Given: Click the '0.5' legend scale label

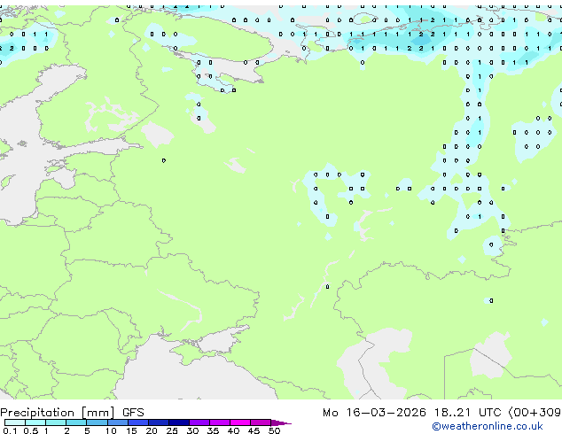Looking at the screenshot, I should pyautogui.click(x=31, y=430).
